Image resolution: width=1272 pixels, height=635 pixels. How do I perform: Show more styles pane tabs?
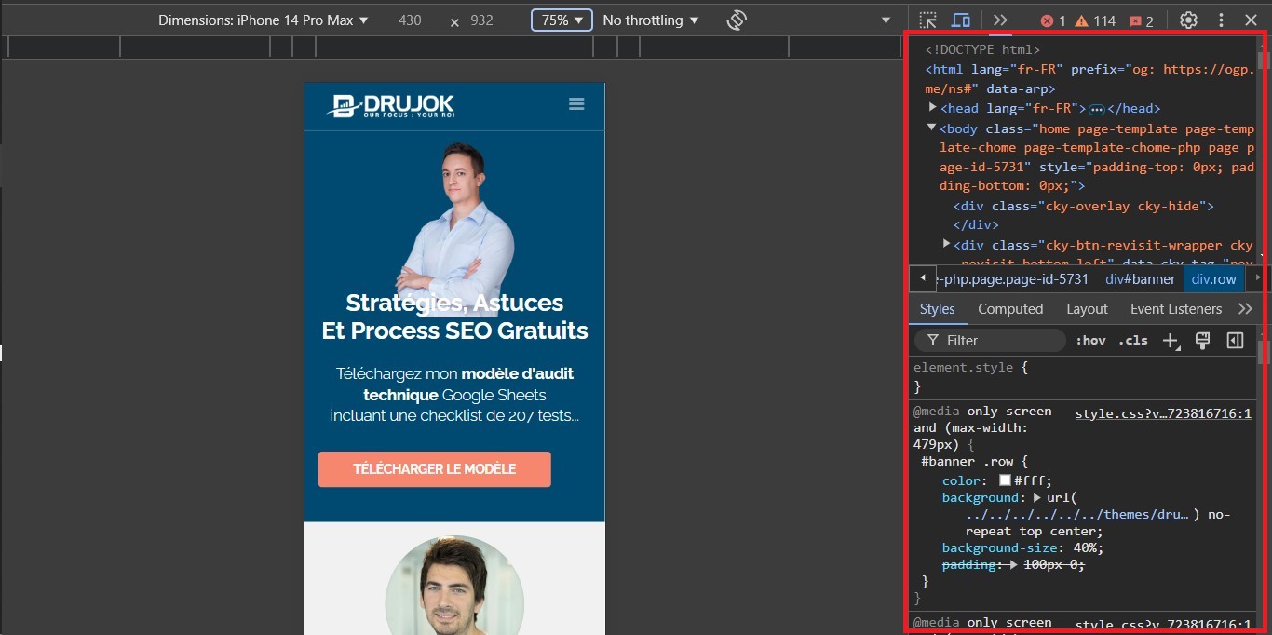point(1245,309)
